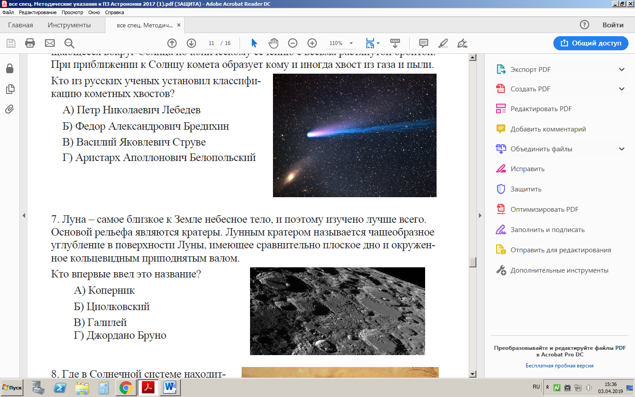Click the zoom in plus icon
The height and width of the screenshot is (397, 635).
(312, 43)
